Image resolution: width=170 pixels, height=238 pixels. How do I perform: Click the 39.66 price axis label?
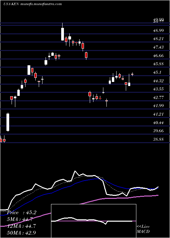pos(159,131)
